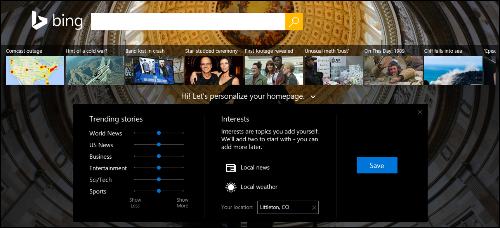Click the Cliff falls into sea headline
This screenshot has width=500, height=228.
(x=443, y=51)
